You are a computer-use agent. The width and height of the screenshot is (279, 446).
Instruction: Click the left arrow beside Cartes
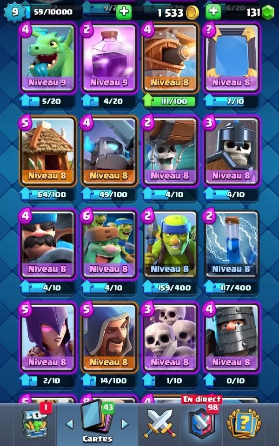[69, 424]
